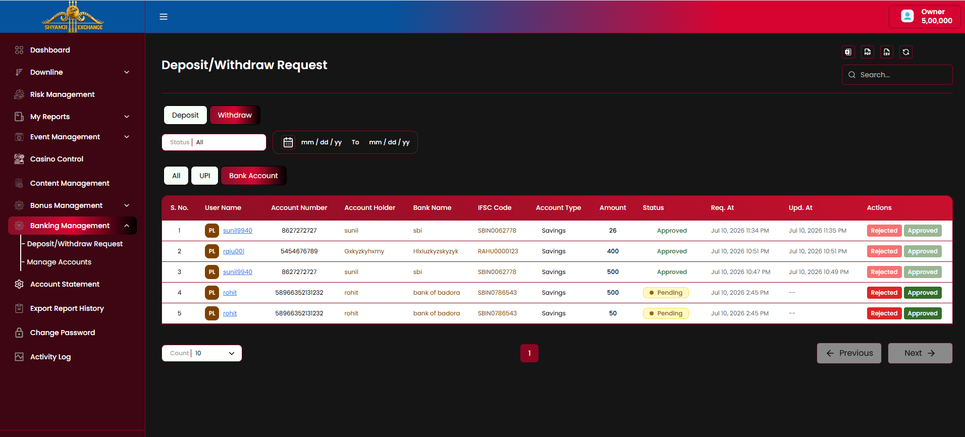Open the raju001 user link
The width and height of the screenshot is (965, 437).
pos(234,251)
